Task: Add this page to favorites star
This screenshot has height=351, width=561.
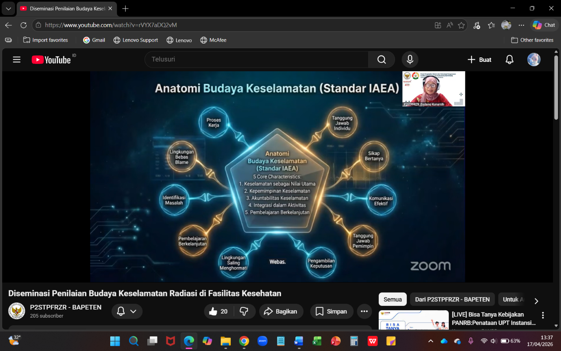Action: [461, 25]
